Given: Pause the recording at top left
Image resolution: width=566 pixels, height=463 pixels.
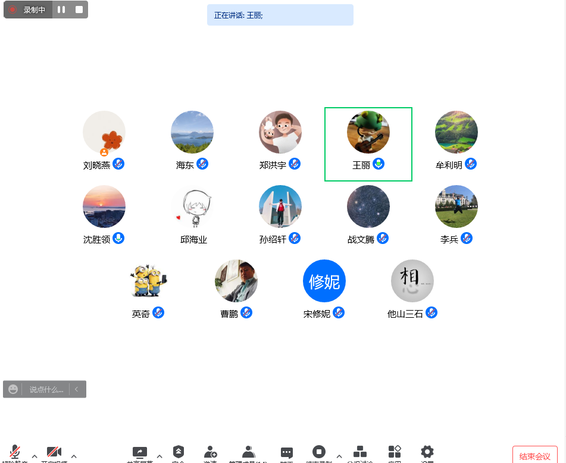Looking at the screenshot, I should (61, 10).
